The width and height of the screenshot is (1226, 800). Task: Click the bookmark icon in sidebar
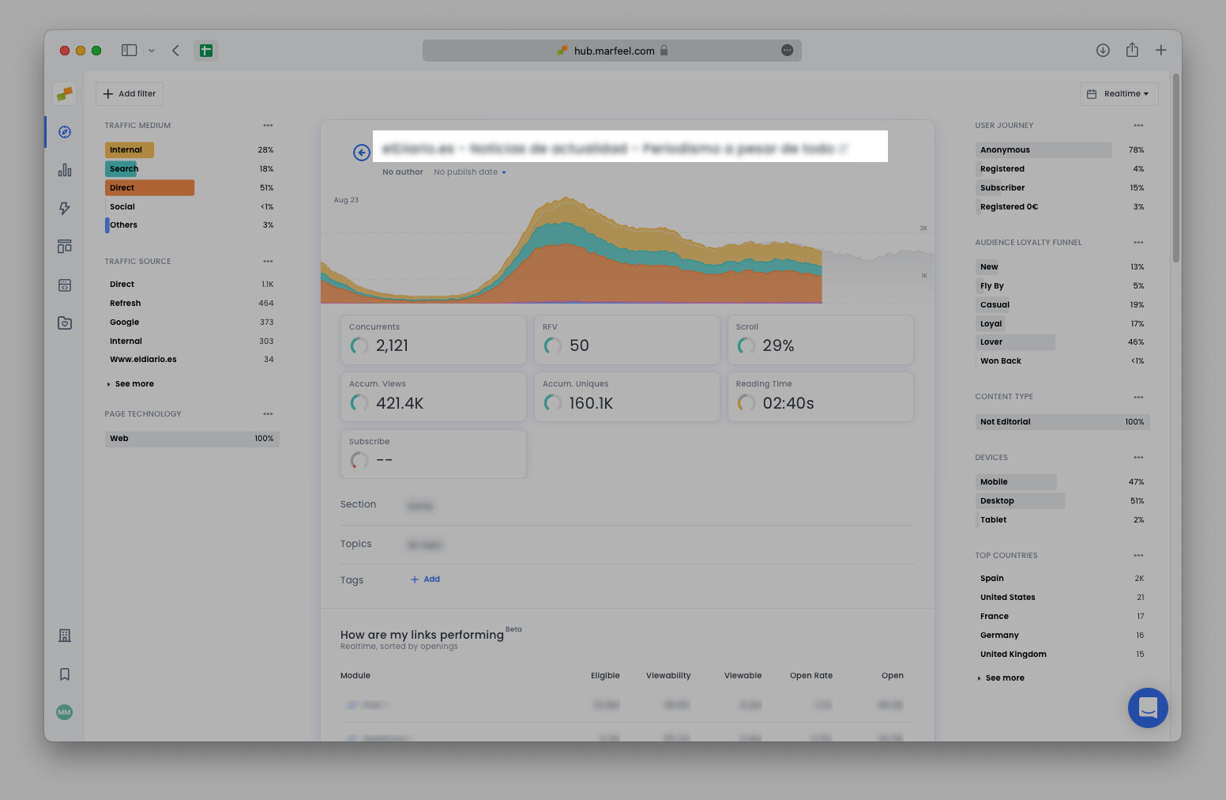click(65, 674)
